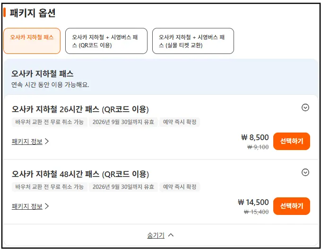Click the ₩ 14,500 price

coord(253,202)
